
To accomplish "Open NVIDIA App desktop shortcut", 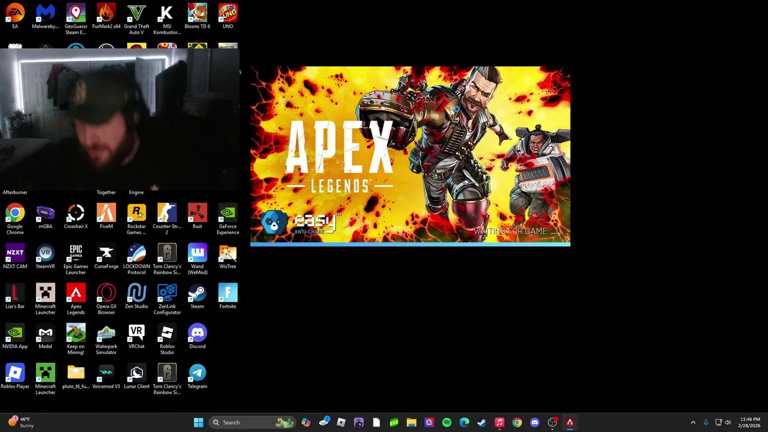I will coord(15,337).
